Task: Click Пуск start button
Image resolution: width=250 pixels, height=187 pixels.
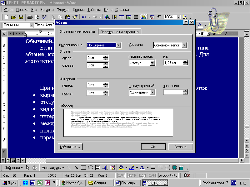Action: point(9,183)
